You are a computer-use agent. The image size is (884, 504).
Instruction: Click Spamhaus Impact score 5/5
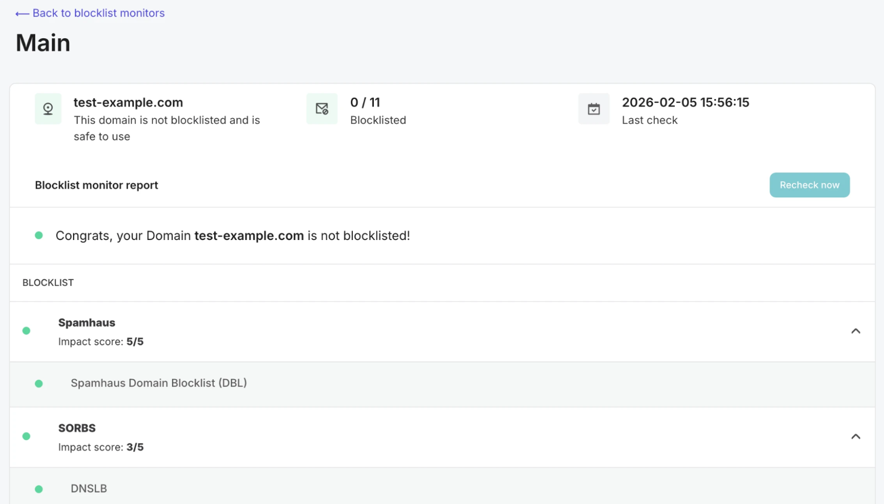pos(101,342)
